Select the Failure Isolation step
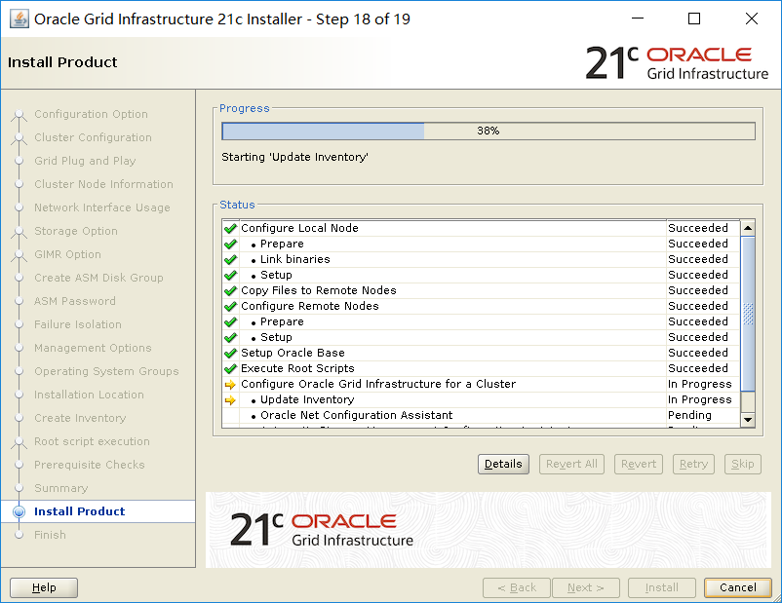The width and height of the screenshot is (782, 603). tap(77, 324)
